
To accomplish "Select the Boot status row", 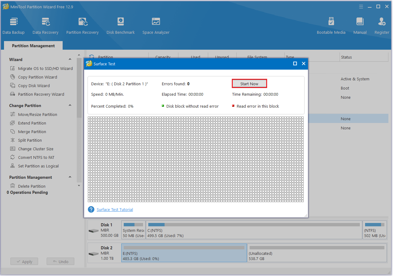I will (x=345, y=88).
